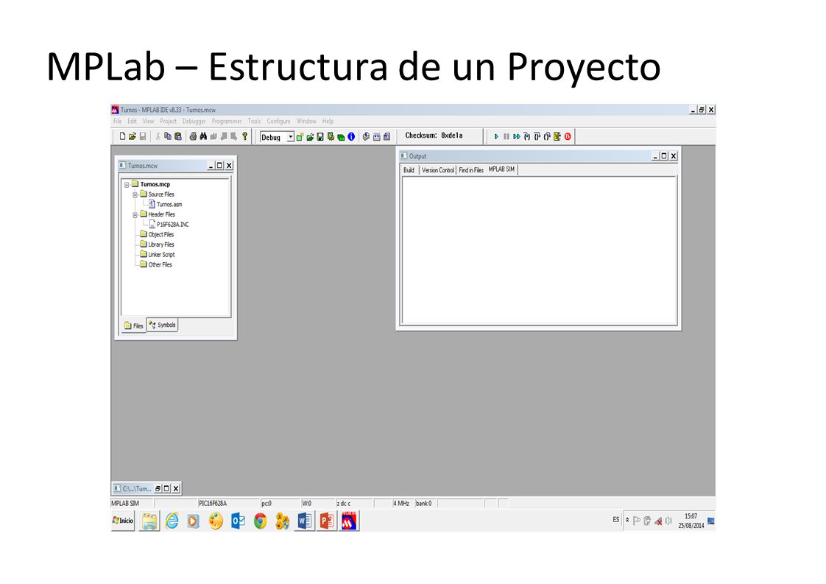This screenshot has height=584, width=826.
Task: Click the Step Into debugger icon
Action: tap(527, 136)
